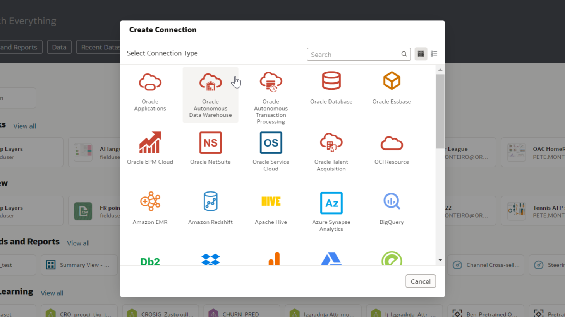Open the CHURN_PRED model card
565x317 pixels.
pyautogui.click(x=242, y=311)
